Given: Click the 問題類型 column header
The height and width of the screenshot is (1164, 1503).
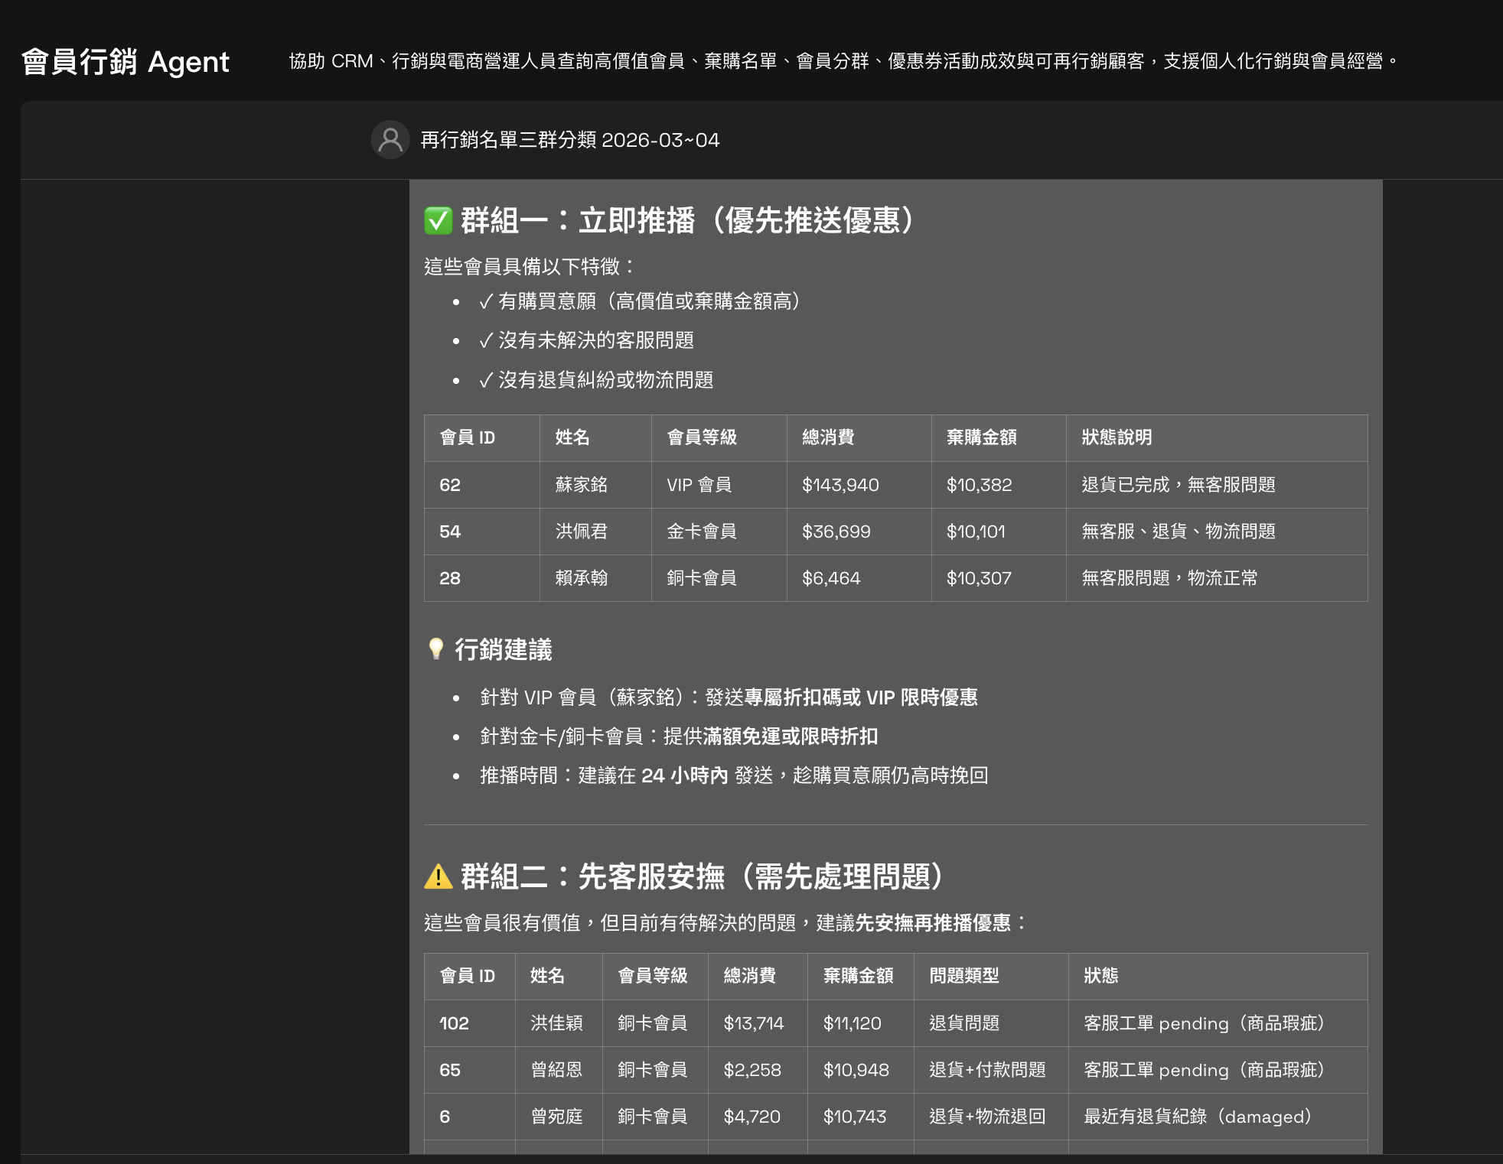Looking at the screenshot, I should coord(964,976).
